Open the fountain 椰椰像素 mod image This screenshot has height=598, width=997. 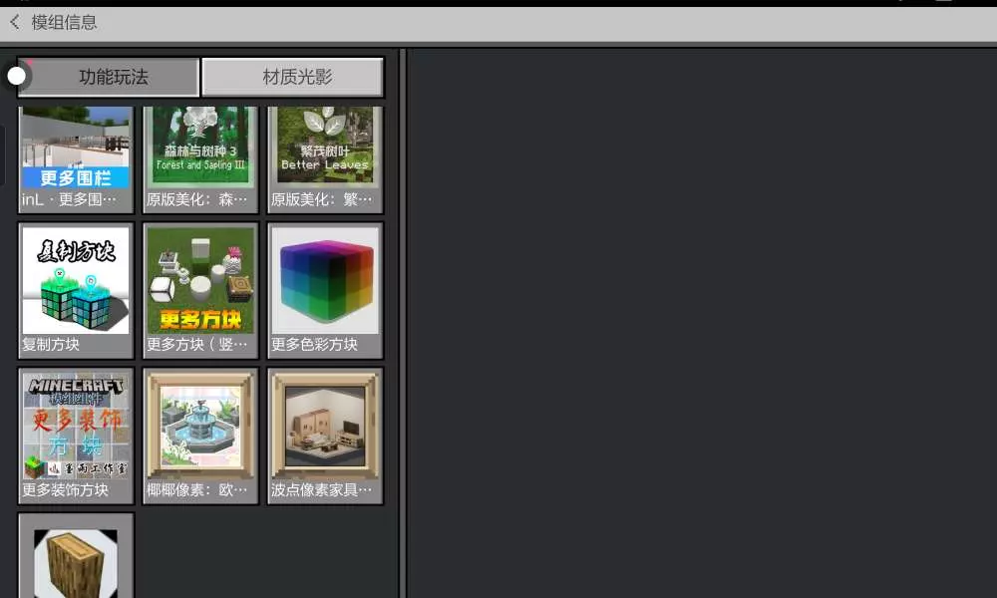200,426
